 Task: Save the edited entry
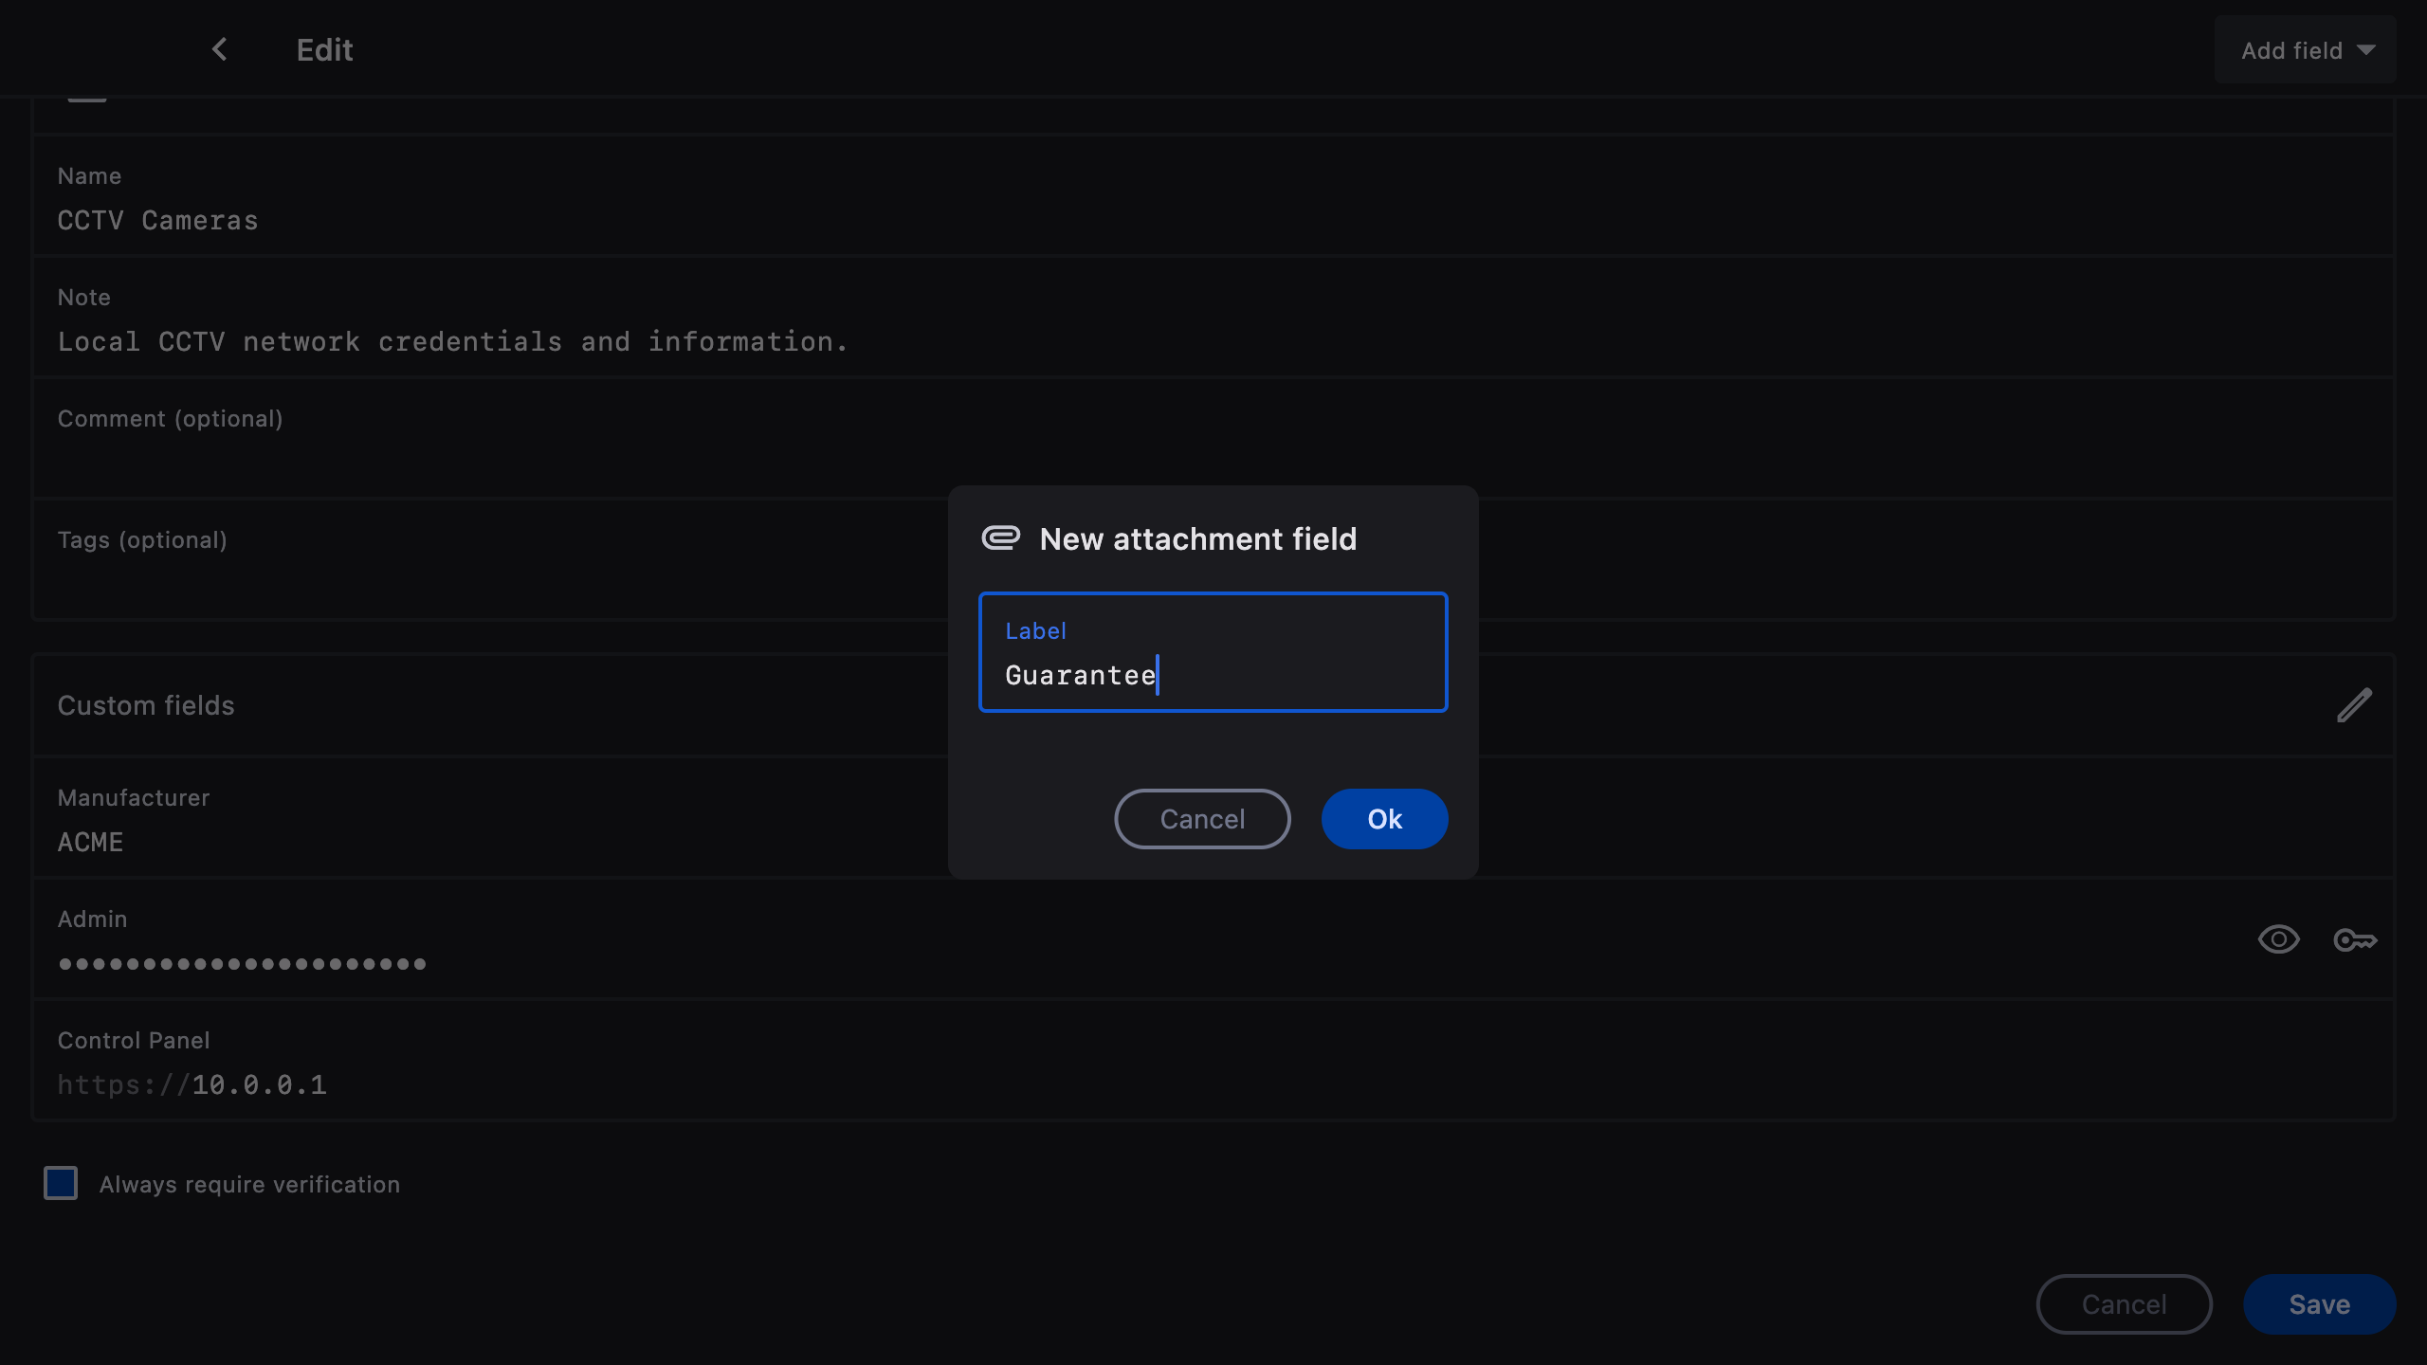click(2319, 1304)
